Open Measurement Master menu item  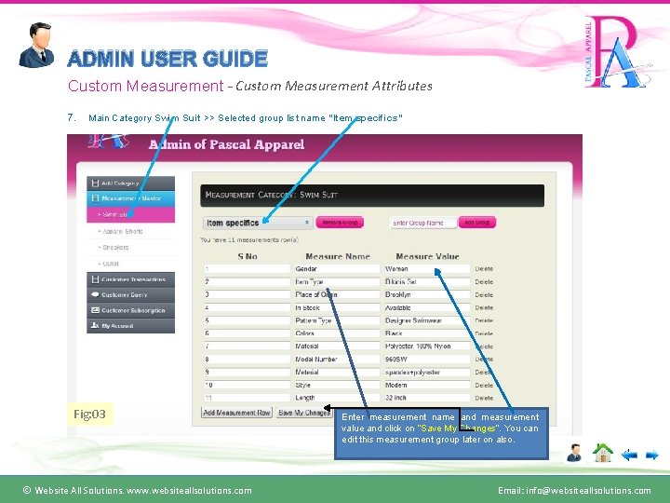tap(131, 198)
